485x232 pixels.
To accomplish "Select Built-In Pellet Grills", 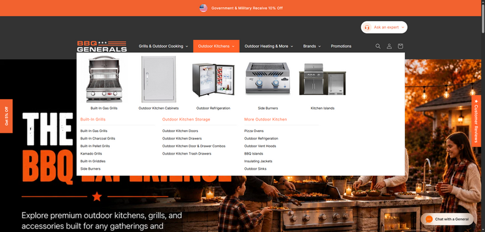I will coord(95,146).
